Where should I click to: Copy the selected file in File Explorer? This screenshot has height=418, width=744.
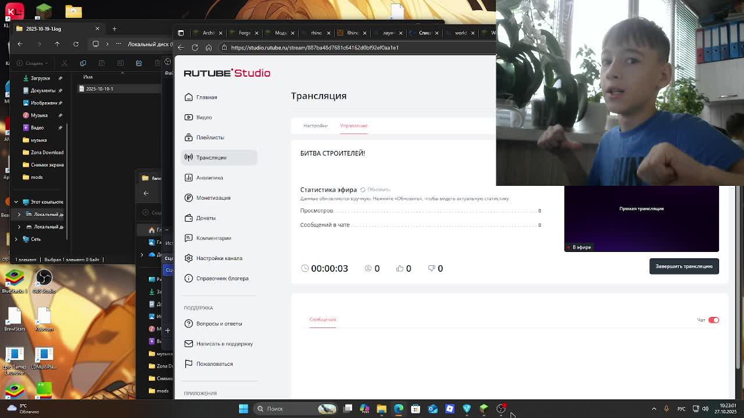coord(83,63)
